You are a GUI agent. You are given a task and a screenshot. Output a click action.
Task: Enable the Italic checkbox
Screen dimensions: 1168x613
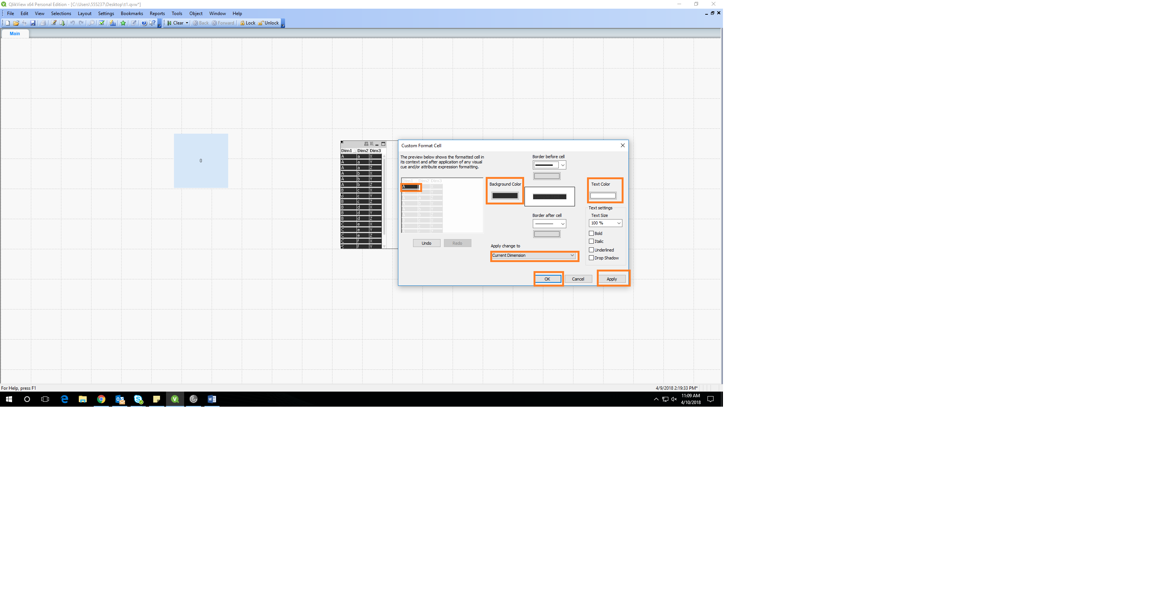coord(591,242)
